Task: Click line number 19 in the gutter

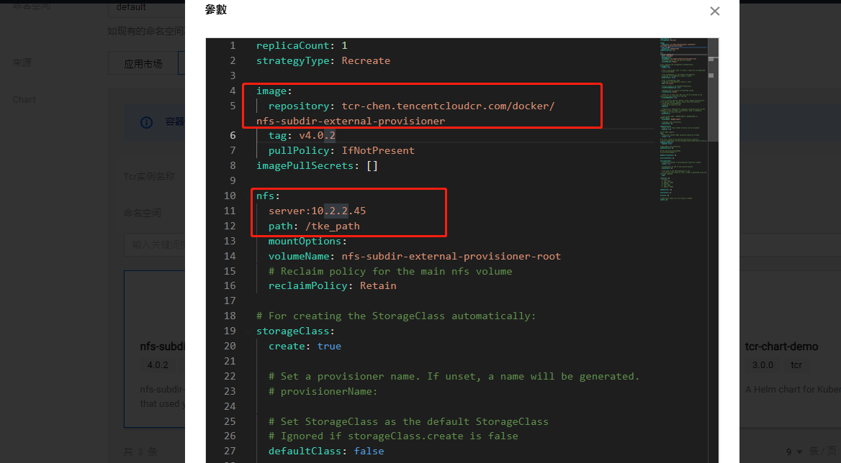Action: click(x=230, y=331)
